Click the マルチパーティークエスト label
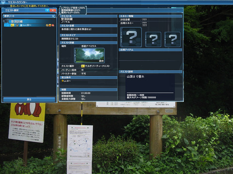This screenshot has height=174, width=233. pyautogui.click(x=98, y=66)
